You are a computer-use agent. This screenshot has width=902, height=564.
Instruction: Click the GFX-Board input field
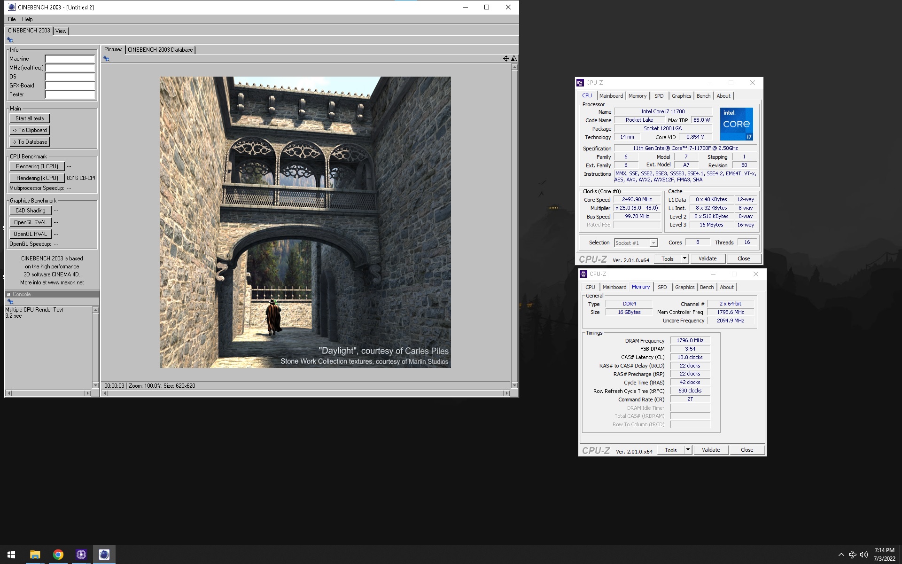coord(70,86)
